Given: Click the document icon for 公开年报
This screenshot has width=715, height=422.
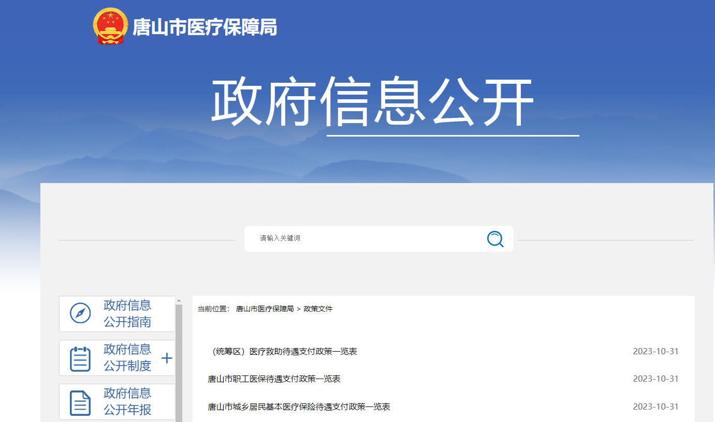Looking at the screenshot, I should [x=80, y=402].
